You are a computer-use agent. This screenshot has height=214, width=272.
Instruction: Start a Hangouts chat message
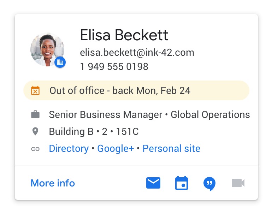tap(209, 184)
